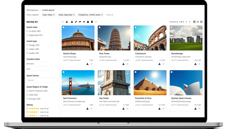Viewport: 227px width, 129px height.
Task: Open more options for San Francisco
Action: (x=92, y=109)
